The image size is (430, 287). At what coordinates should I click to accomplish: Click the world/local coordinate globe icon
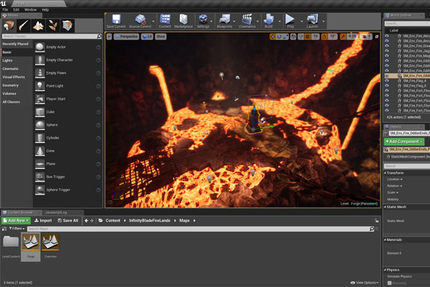(x=293, y=37)
